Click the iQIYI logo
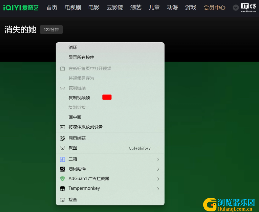Image resolution: width=259 pixels, height=212 pixels. pos(21,7)
